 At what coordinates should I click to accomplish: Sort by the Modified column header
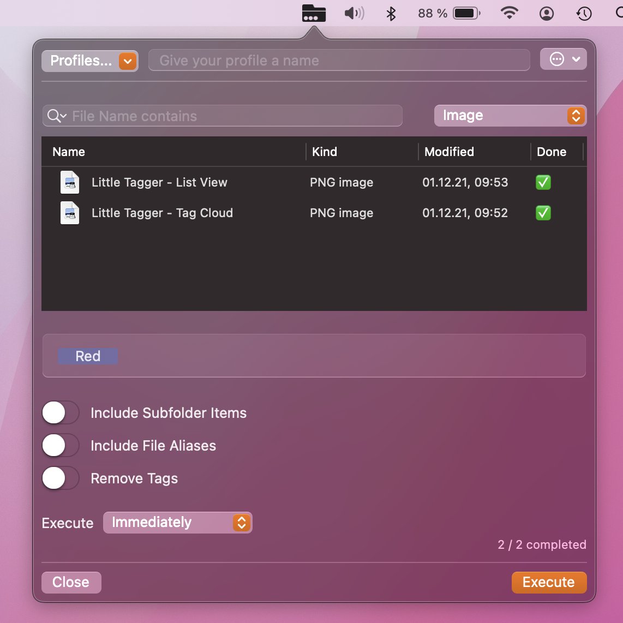(475, 151)
